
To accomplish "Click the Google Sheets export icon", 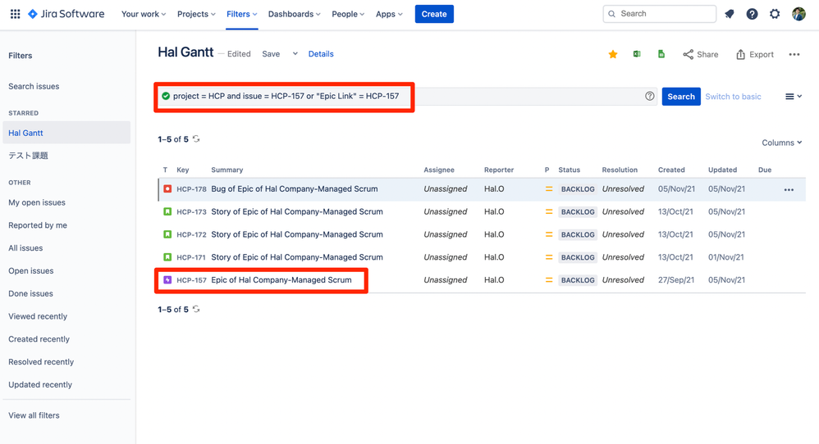I will click(661, 54).
